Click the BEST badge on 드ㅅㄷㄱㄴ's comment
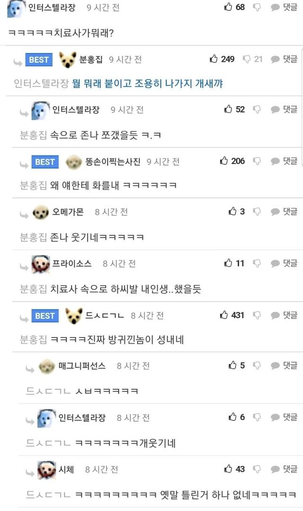The height and width of the screenshot is (511, 303). 45,316
